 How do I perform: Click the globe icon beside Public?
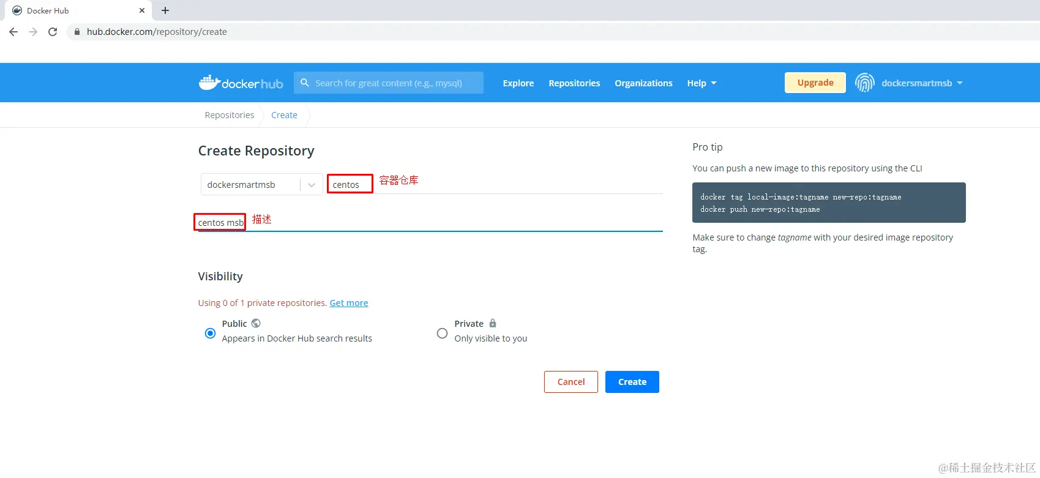click(x=256, y=323)
